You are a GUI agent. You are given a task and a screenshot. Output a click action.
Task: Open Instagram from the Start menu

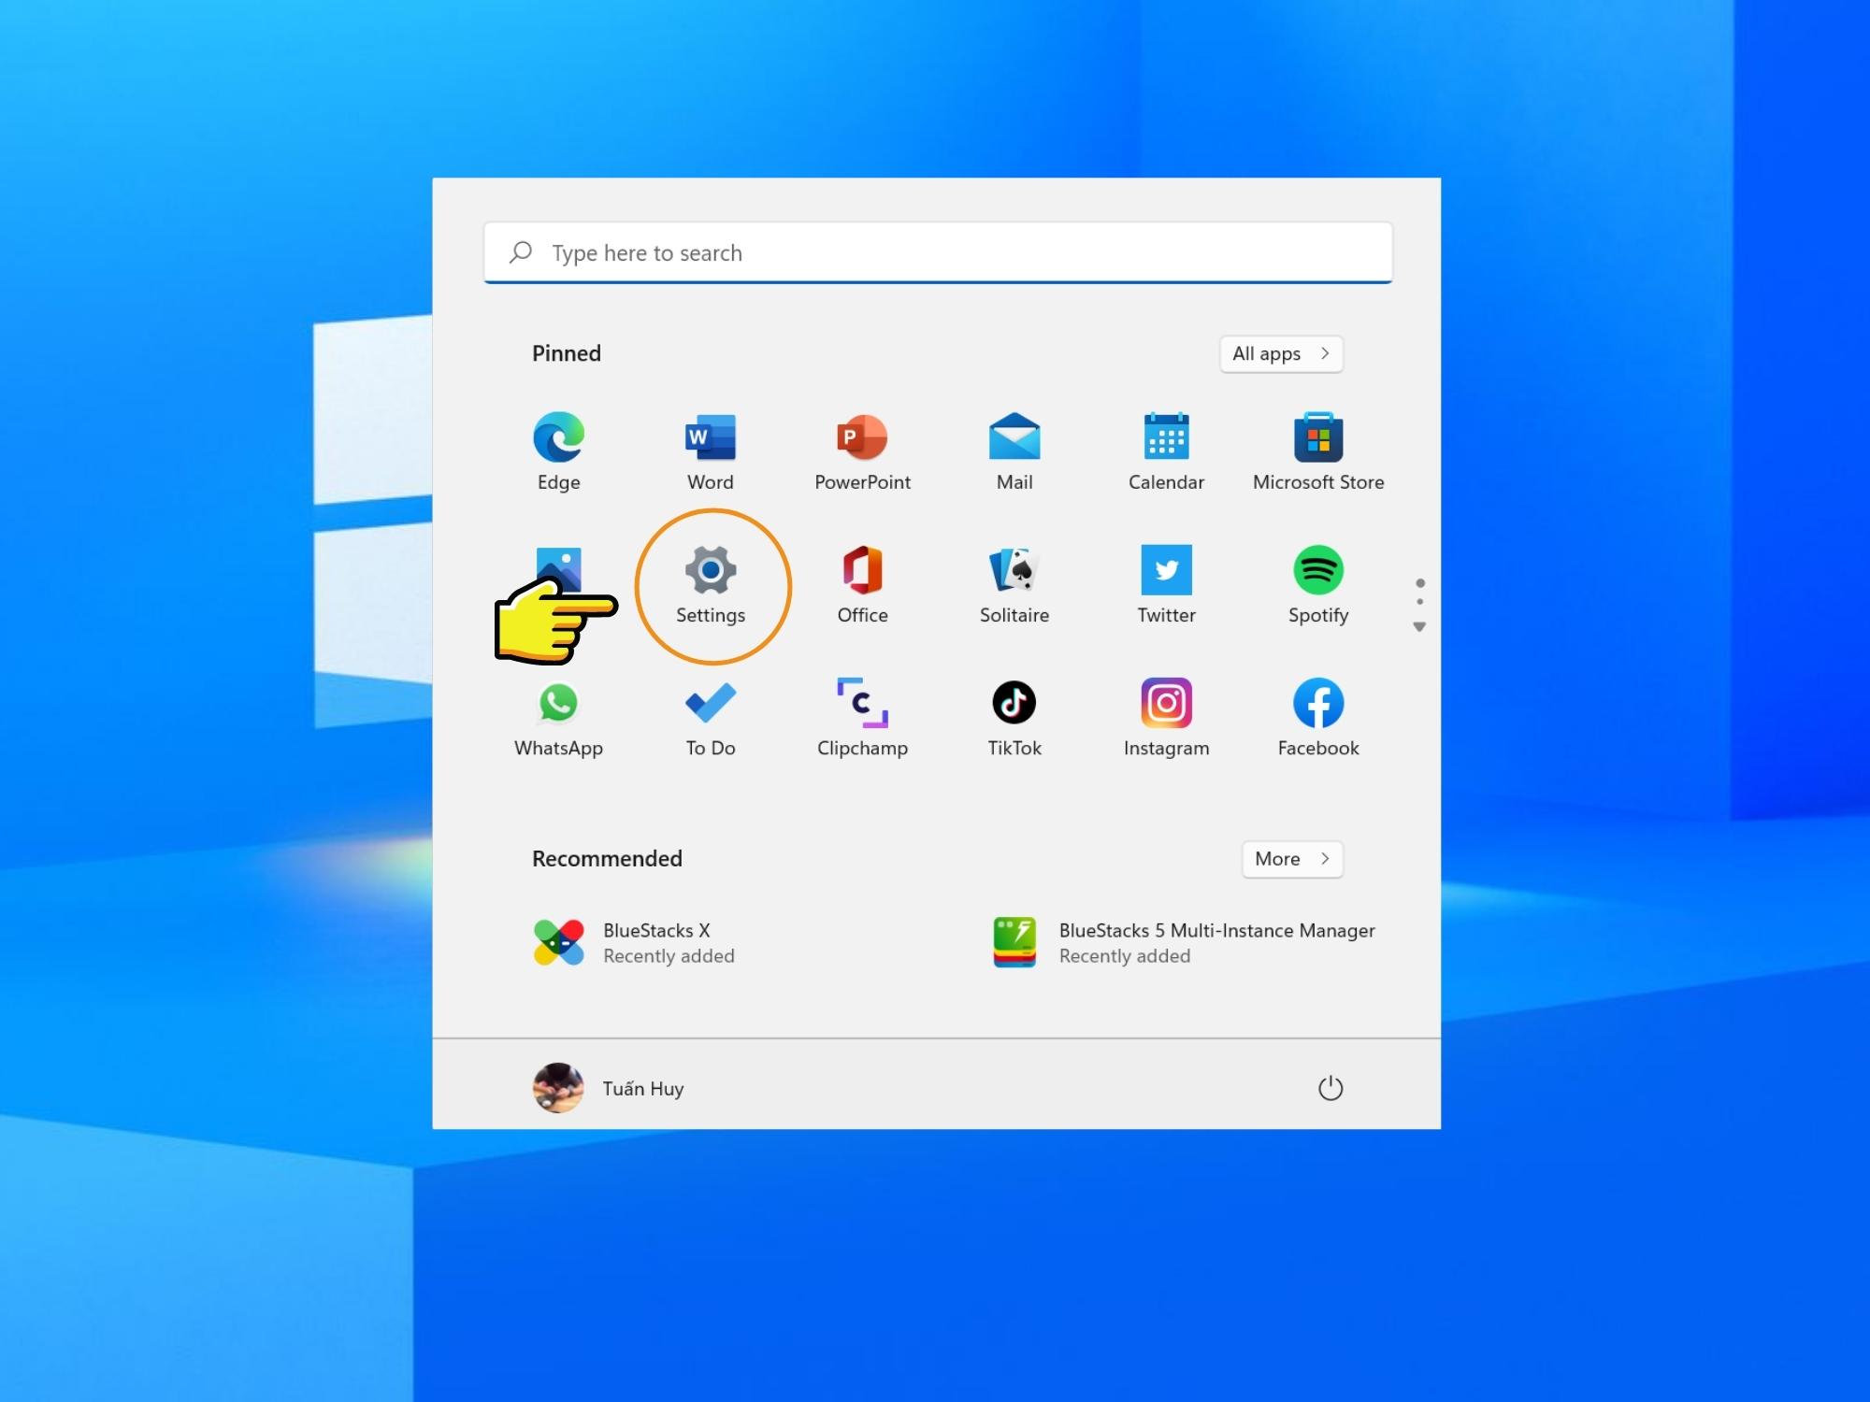coord(1166,714)
